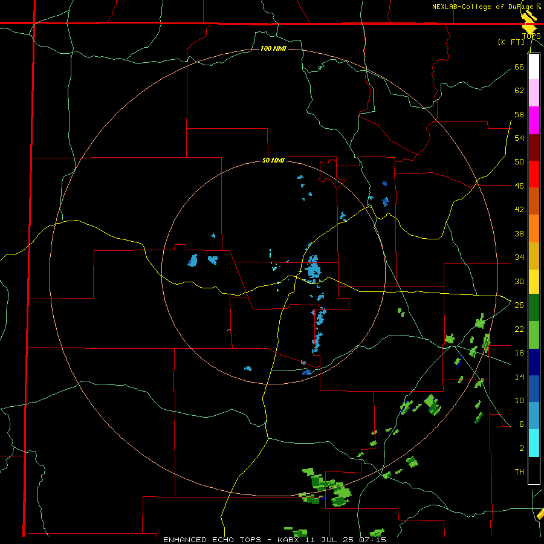The height and width of the screenshot is (544, 544).
Task: Pick the dark orange legend swatch
Action: tap(534, 201)
